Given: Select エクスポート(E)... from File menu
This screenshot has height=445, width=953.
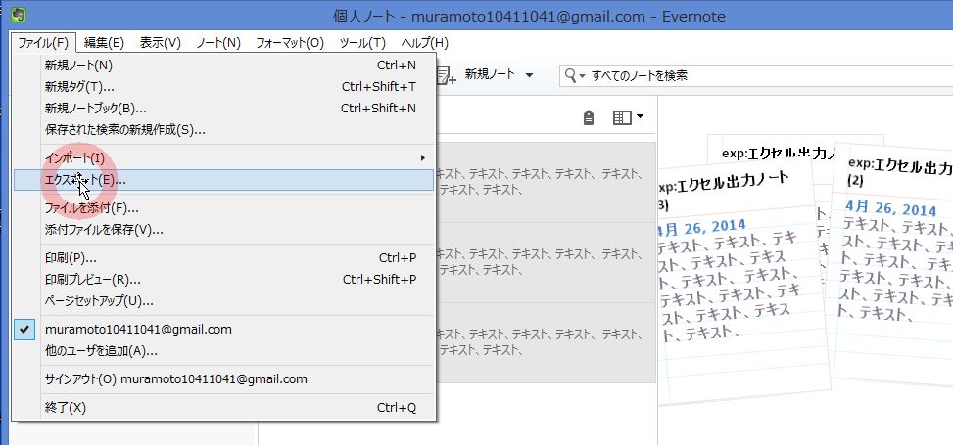Looking at the screenshot, I should [85, 180].
